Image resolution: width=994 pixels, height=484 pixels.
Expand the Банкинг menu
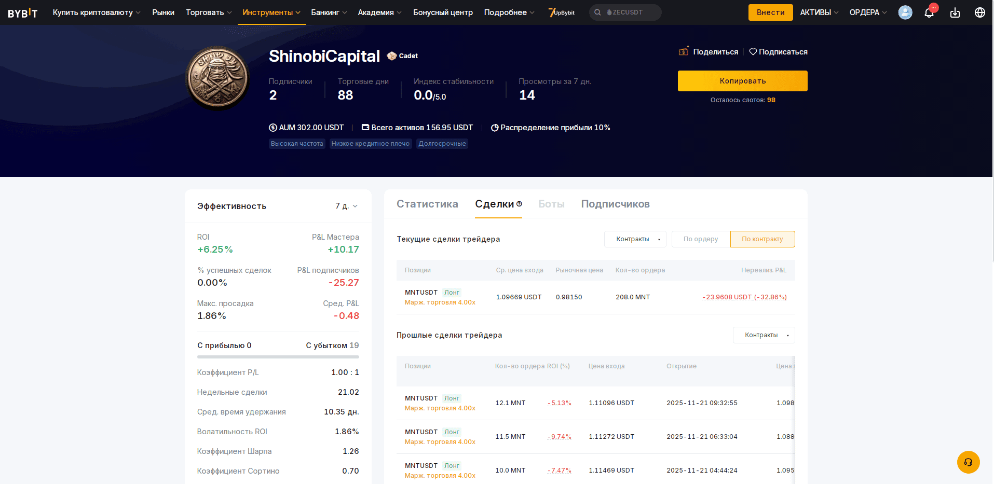pos(329,12)
